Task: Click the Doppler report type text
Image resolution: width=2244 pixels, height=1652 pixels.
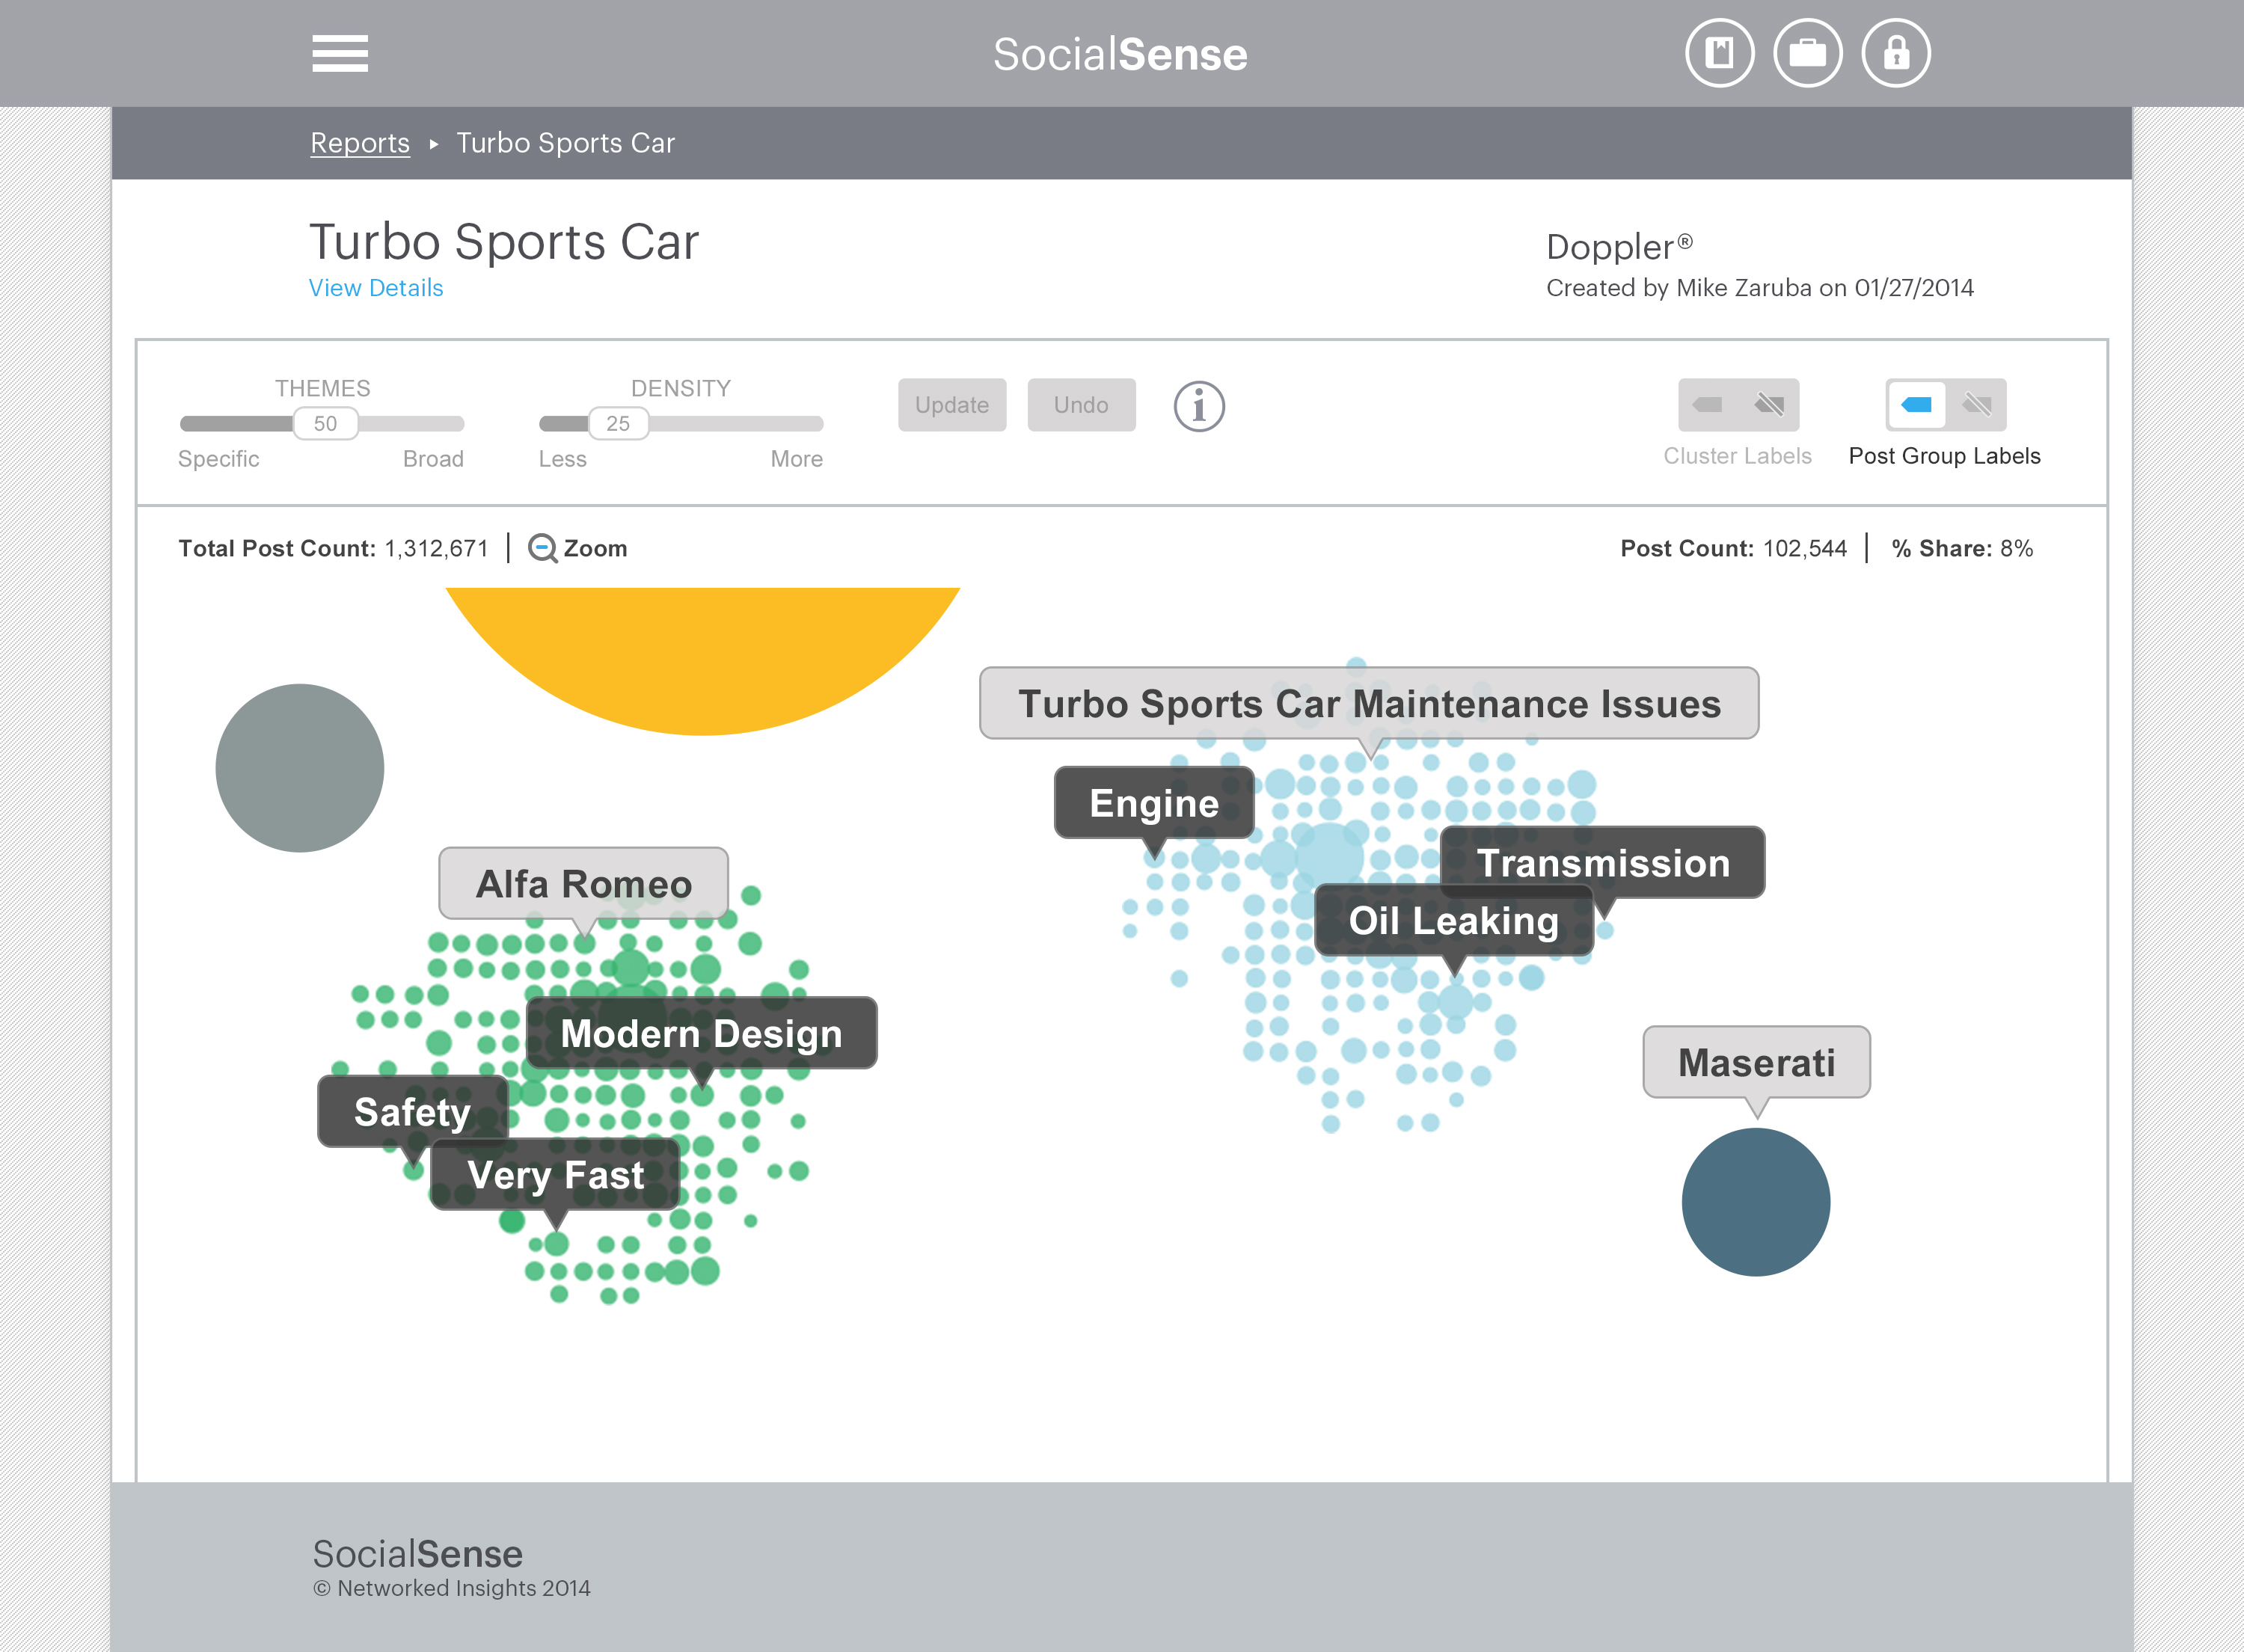Action: point(1619,247)
